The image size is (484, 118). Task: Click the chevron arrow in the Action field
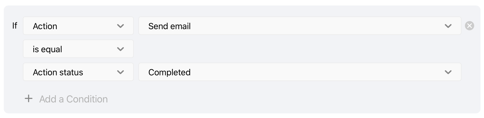[120, 26]
